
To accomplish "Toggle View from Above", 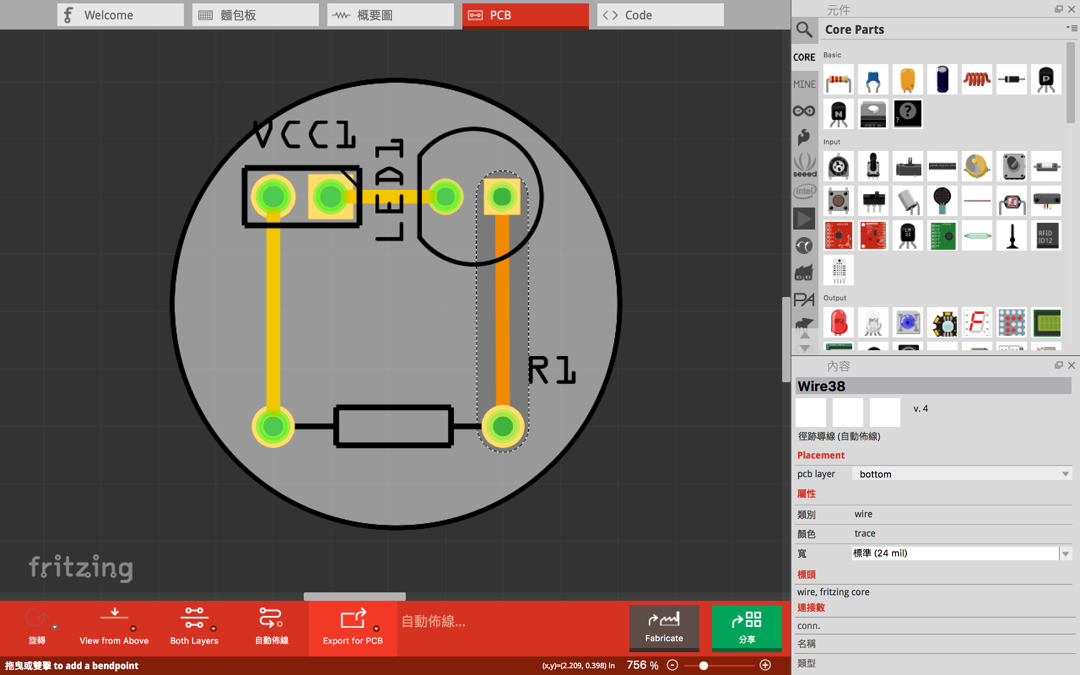I will 114,626.
